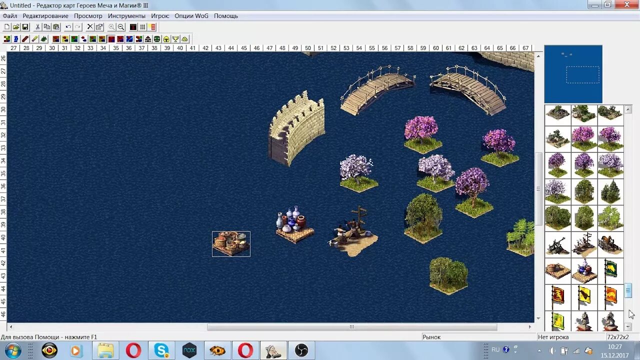This screenshot has width=640, height=360.
Task: Open Skype from the taskbar
Action: point(161,350)
